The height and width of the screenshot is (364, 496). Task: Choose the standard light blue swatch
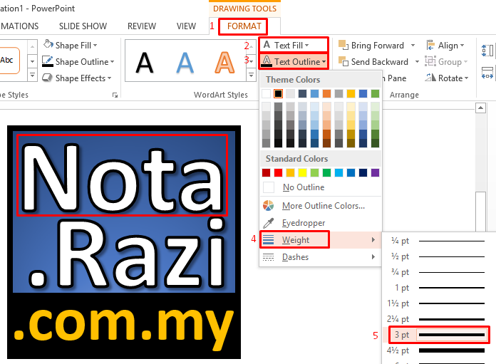click(339, 172)
